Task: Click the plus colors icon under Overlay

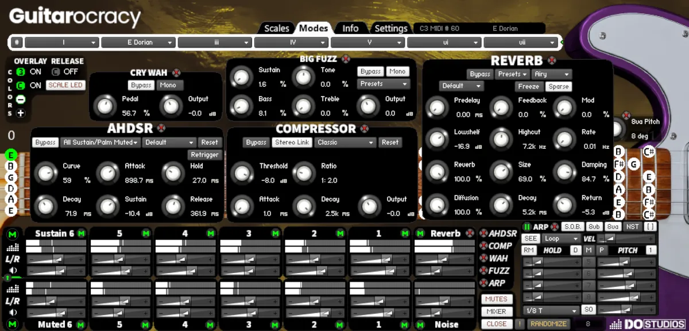Action: pyautogui.click(x=21, y=113)
